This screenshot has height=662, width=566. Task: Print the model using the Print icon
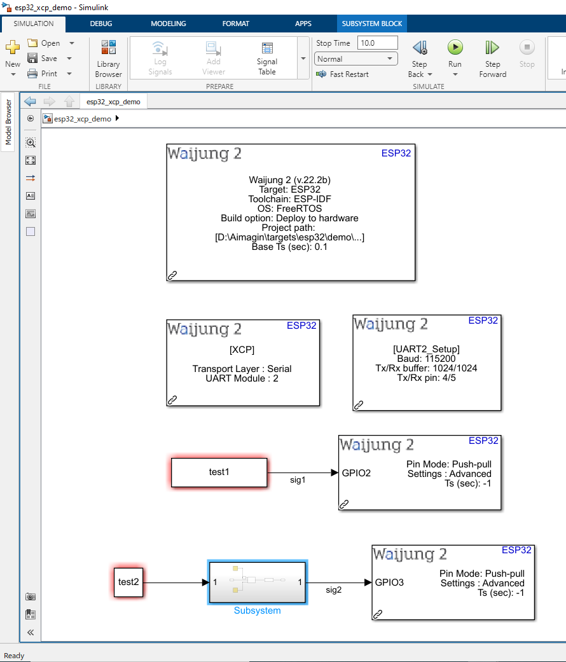coord(32,74)
